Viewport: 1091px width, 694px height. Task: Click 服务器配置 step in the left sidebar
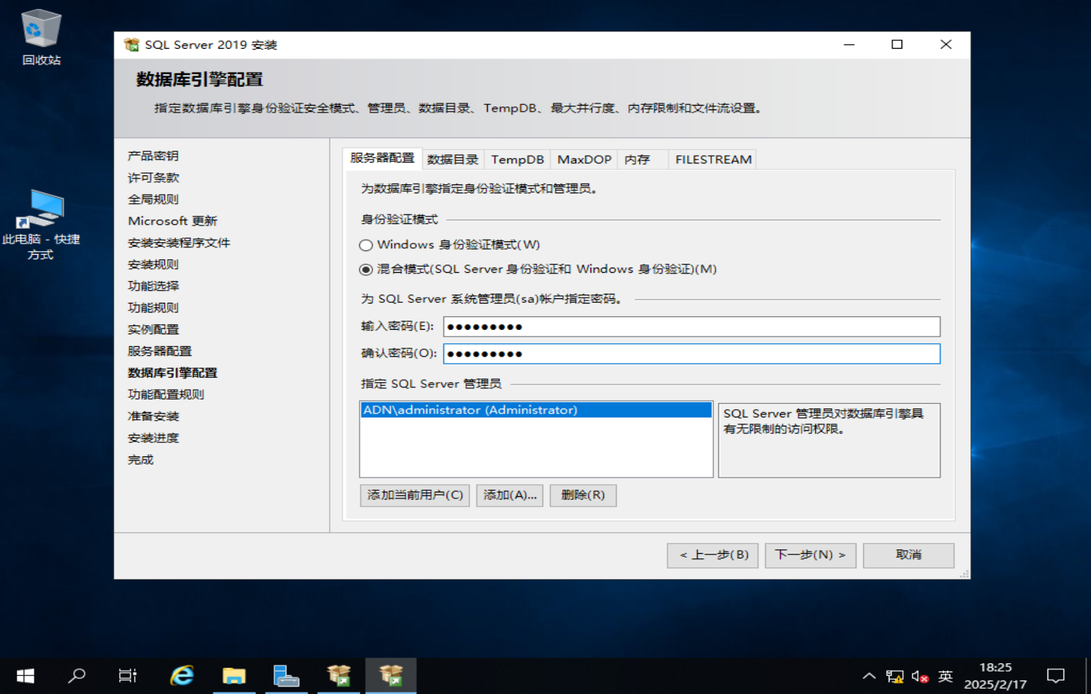[160, 351]
